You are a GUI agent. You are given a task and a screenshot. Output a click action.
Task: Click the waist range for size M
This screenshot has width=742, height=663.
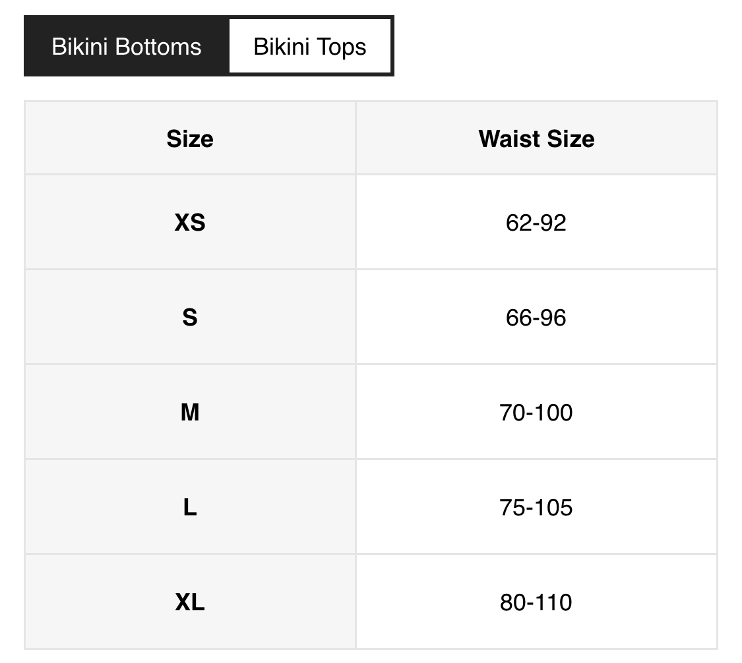point(536,413)
